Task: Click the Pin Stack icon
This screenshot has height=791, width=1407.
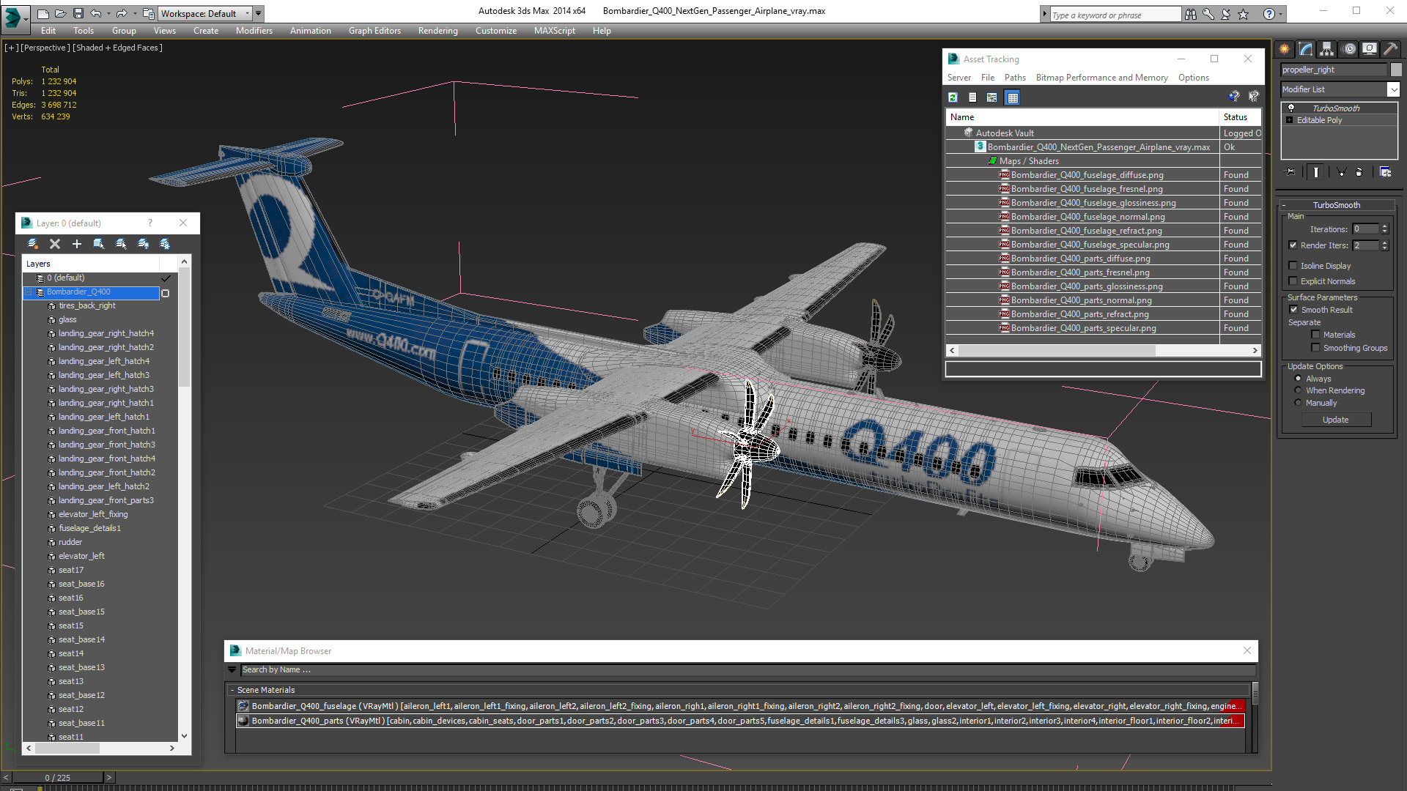Action: coord(1290,172)
